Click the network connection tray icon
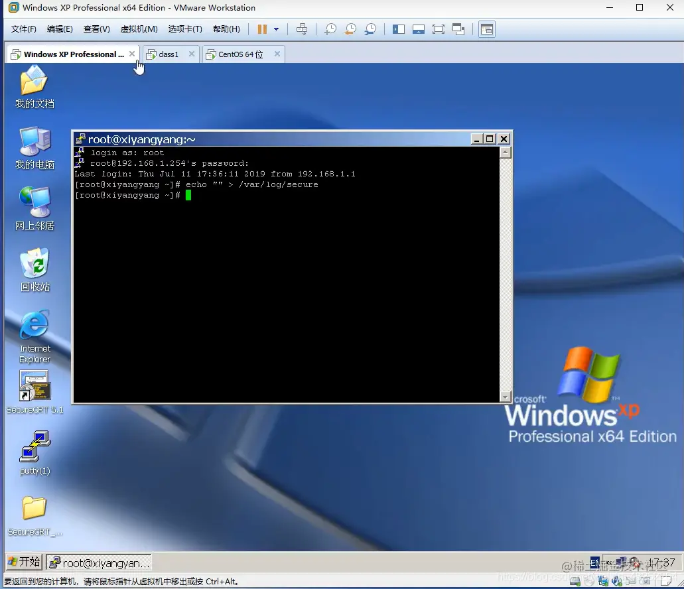The height and width of the screenshot is (589, 684). (x=621, y=562)
